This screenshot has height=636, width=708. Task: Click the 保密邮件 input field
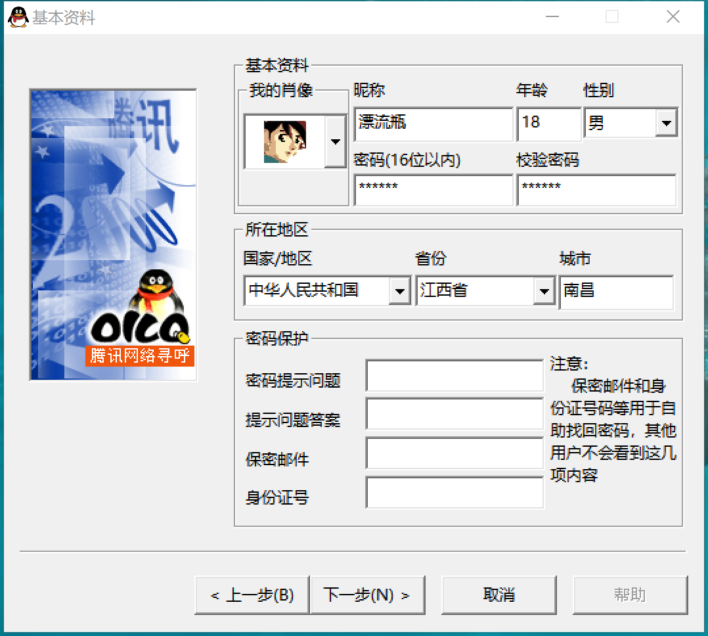(x=454, y=453)
